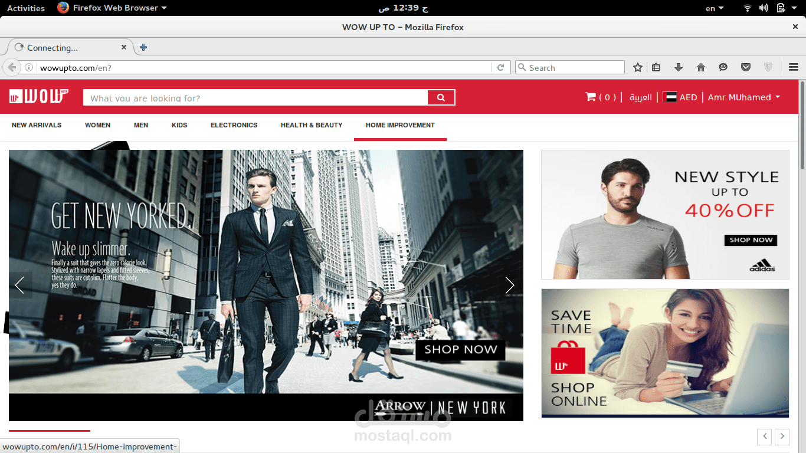This screenshot has height=453, width=806.
Task: Open the chat bubble toolbar icon
Action: point(723,68)
